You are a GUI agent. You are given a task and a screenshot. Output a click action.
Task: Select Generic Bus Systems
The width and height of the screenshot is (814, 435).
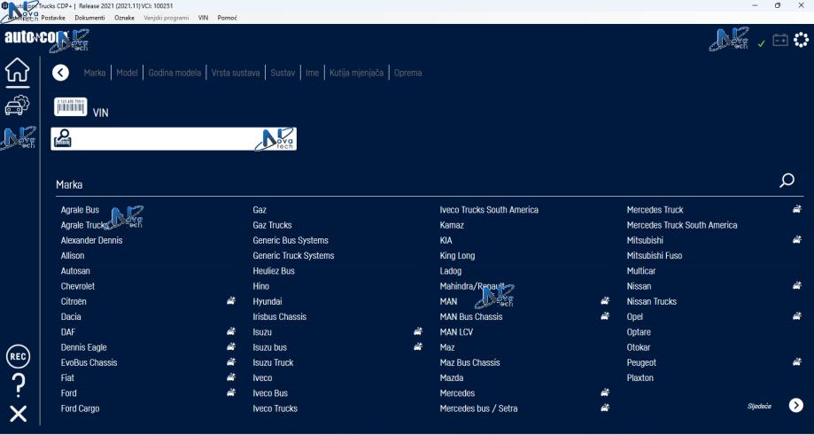tap(291, 240)
